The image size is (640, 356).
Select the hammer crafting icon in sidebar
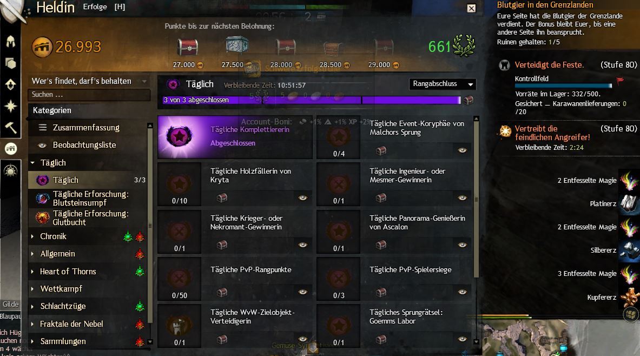tap(11, 127)
